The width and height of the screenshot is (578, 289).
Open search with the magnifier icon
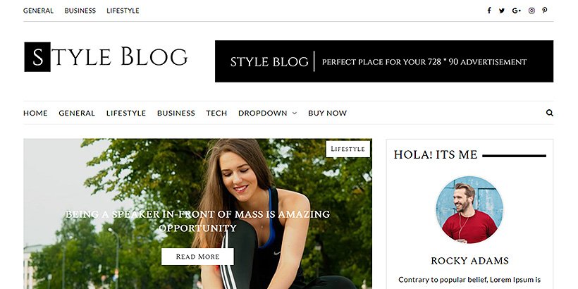(550, 113)
